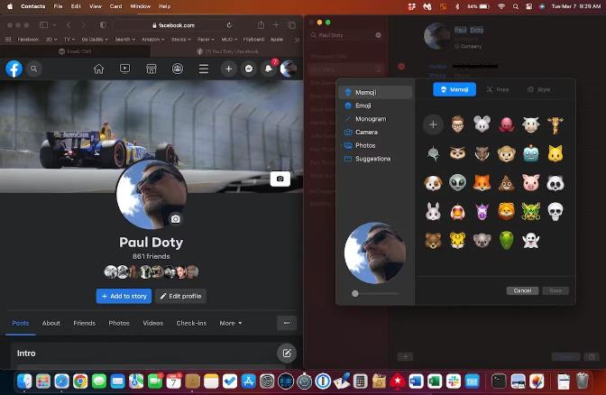Open Facebook Watch video icon
Screen dimensions: 606x395
coord(124,69)
